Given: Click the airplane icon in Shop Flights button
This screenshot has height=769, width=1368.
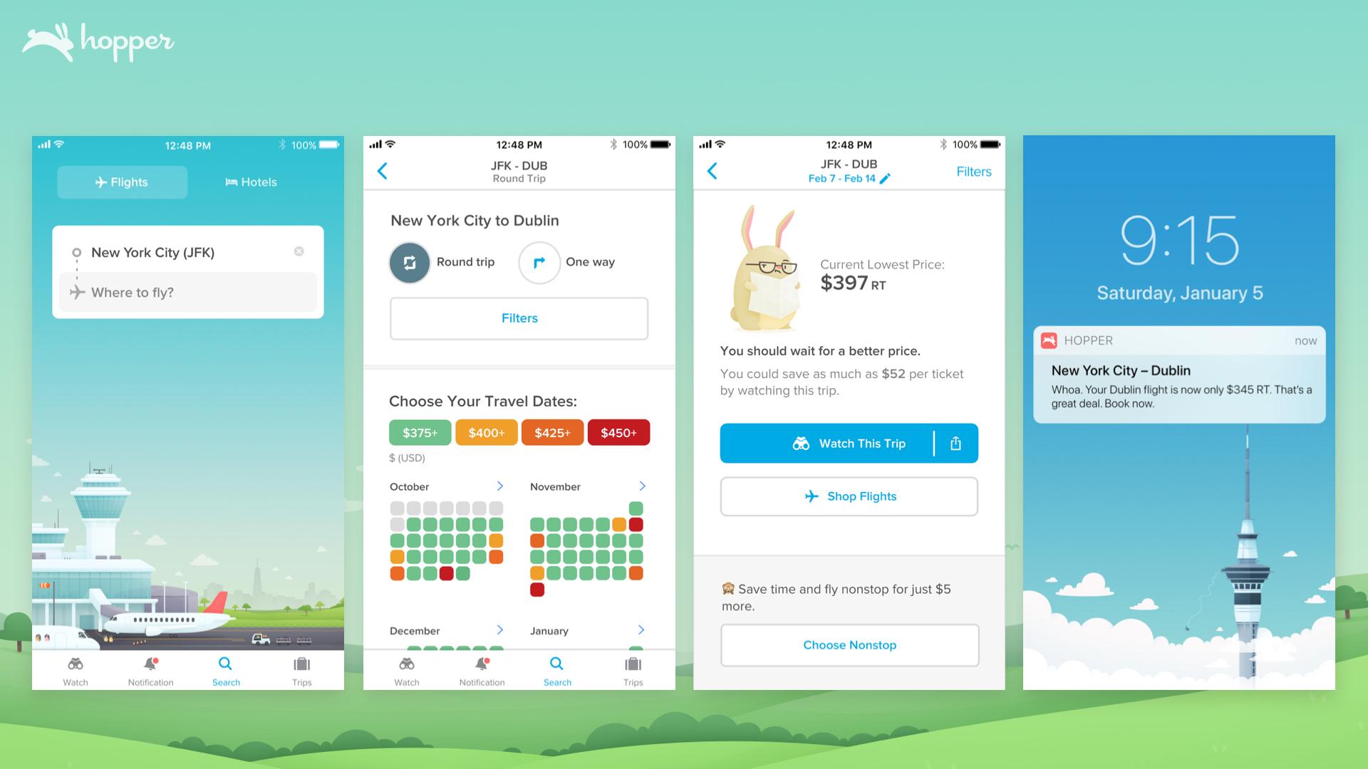Looking at the screenshot, I should pos(809,496).
